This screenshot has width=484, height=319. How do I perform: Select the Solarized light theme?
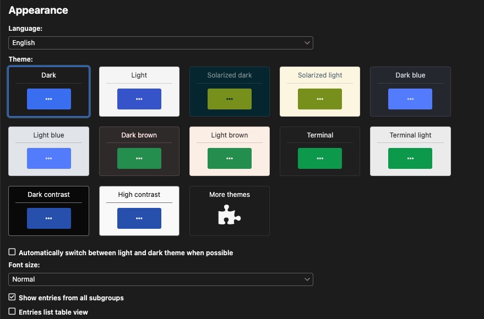(319, 91)
